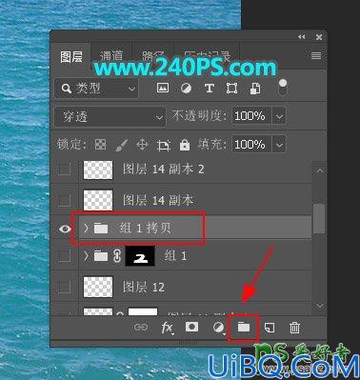Select group name 组 1
Viewport: 360px width, 380px height.
175,256
